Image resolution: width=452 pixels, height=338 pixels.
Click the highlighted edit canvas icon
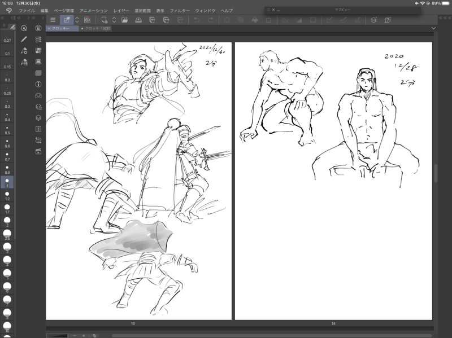coord(67,20)
